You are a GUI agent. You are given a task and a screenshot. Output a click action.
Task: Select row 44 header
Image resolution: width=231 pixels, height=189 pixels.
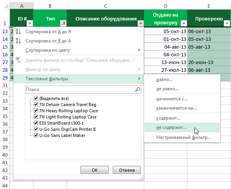(x=5, y=186)
